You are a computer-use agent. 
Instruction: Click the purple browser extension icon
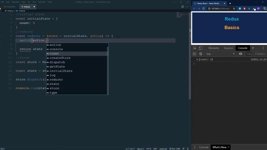click(258, 8)
